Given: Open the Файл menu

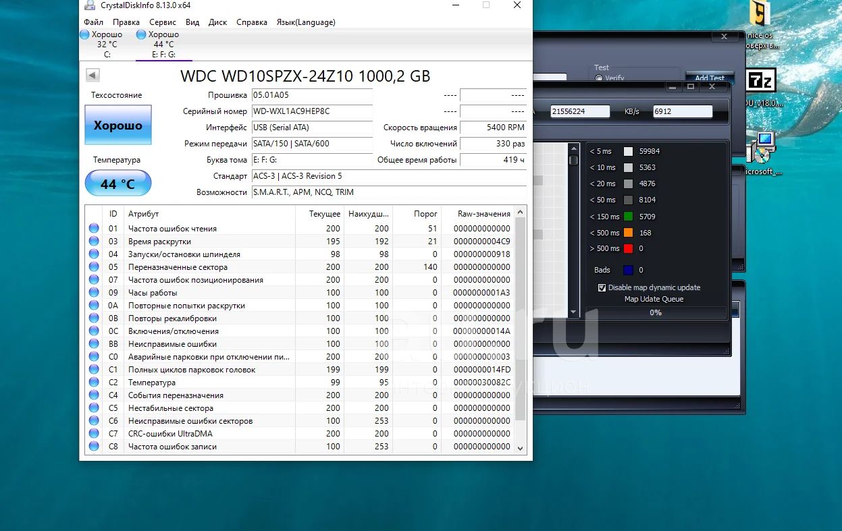Looking at the screenshot, I should pos(94,22).
